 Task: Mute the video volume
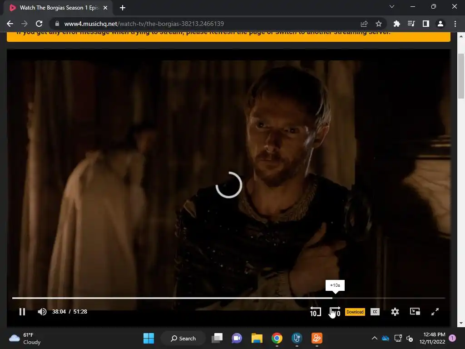click(x=42, y=312)
